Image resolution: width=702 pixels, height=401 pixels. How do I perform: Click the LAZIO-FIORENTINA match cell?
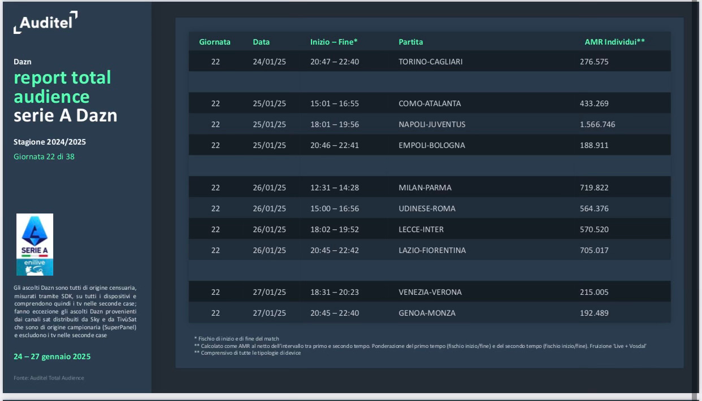click(x=432, y=250)
